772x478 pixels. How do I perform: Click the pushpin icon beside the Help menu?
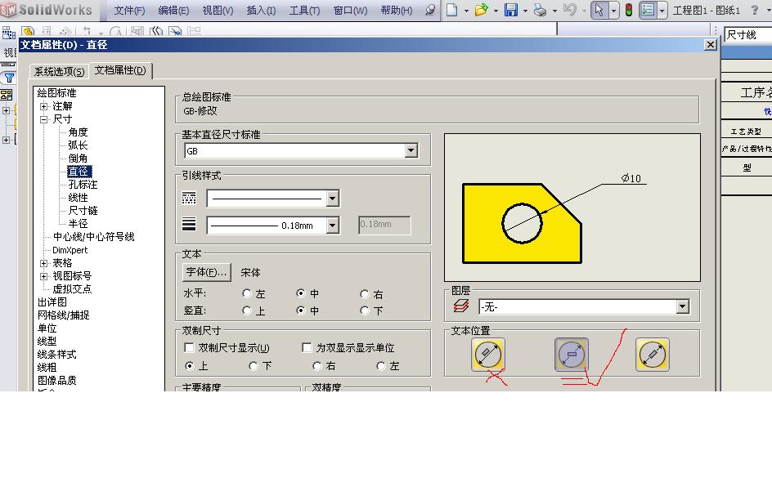pyautogui.click(x=430, y=9)
